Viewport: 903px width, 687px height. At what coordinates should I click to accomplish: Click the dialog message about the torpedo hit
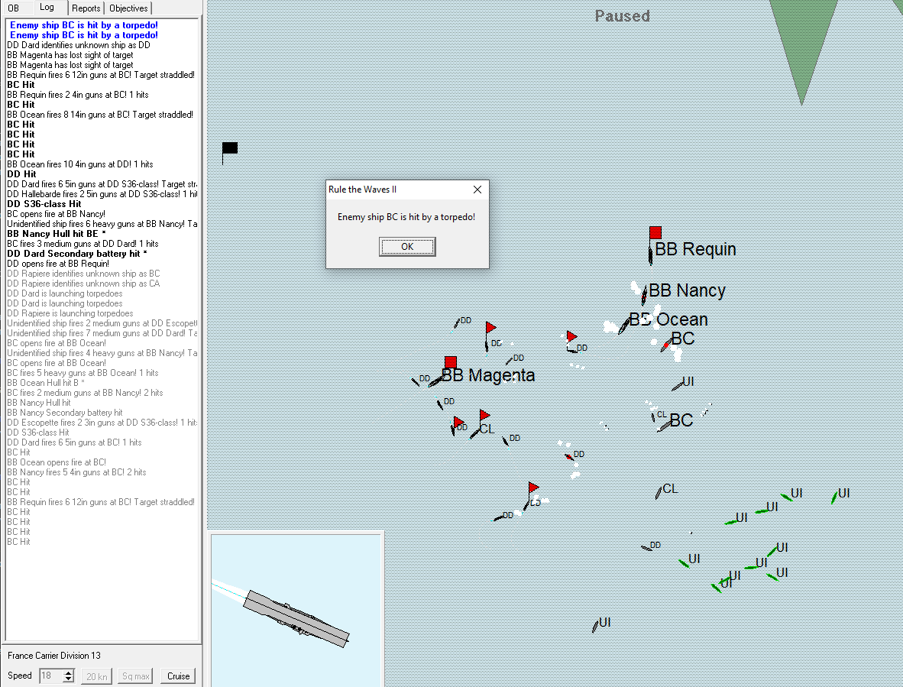[406, 217]
